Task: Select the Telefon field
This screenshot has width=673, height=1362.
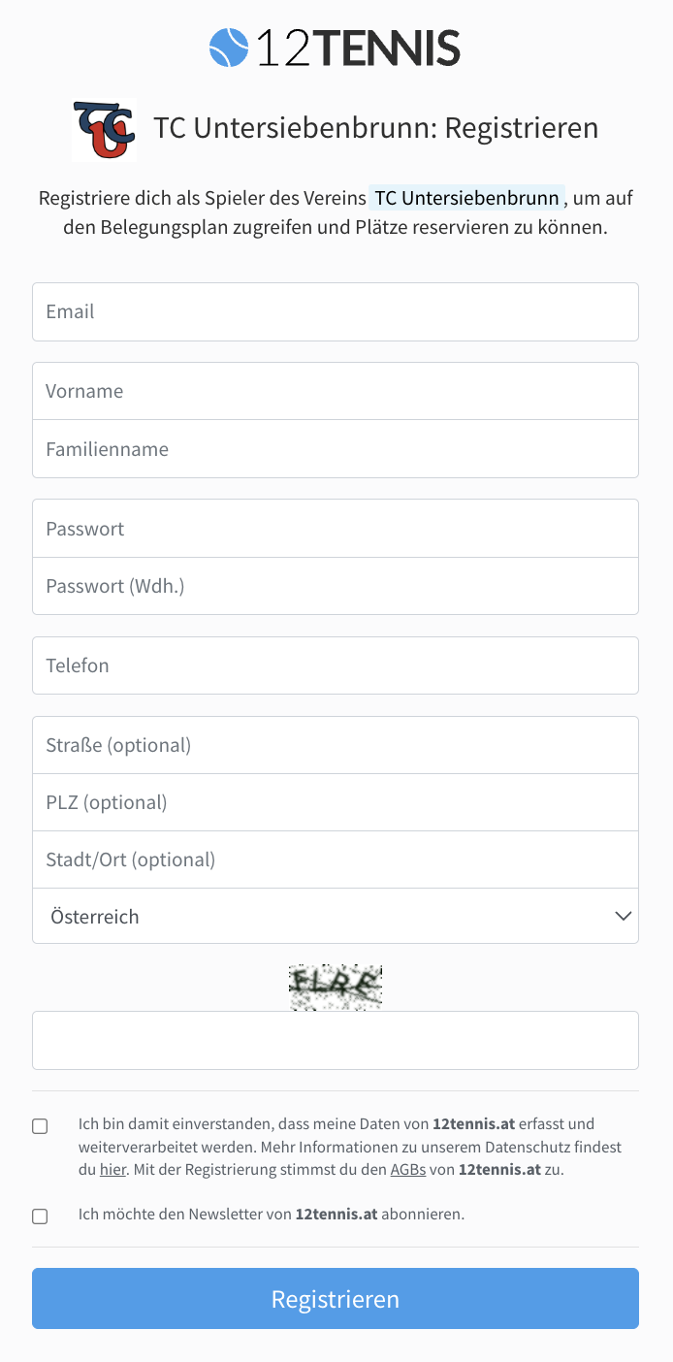Action: [335, 665]
